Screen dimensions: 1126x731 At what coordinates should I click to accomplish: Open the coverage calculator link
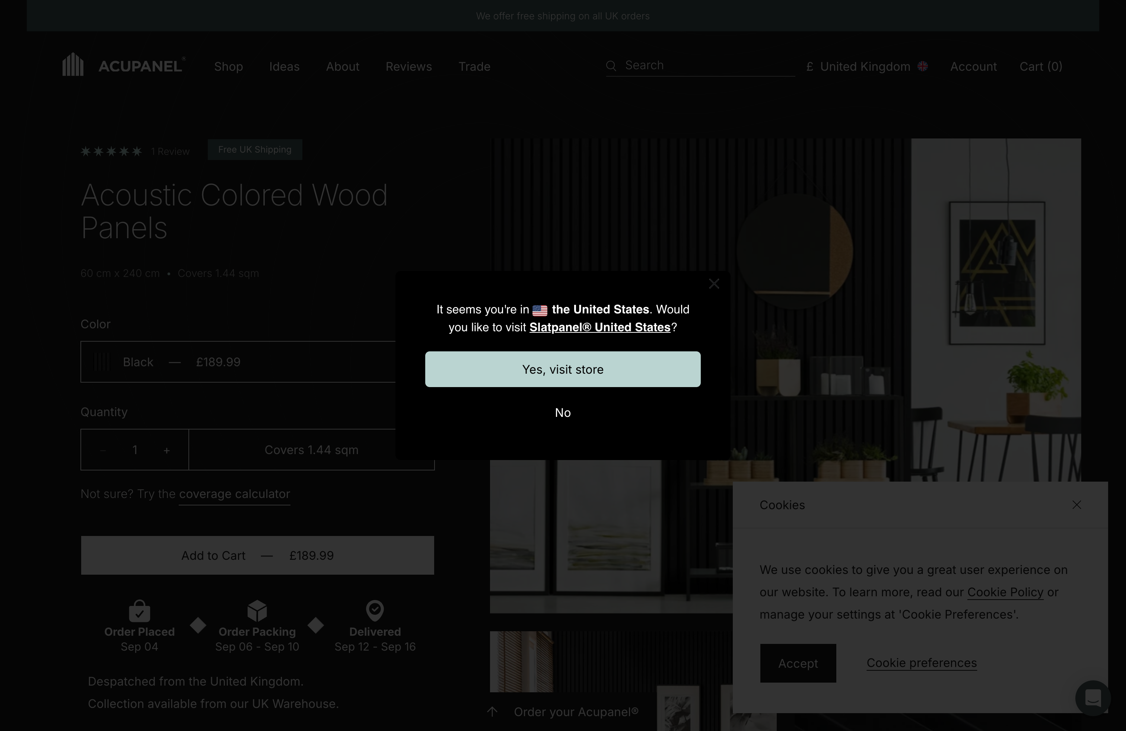tap(234, 494)
